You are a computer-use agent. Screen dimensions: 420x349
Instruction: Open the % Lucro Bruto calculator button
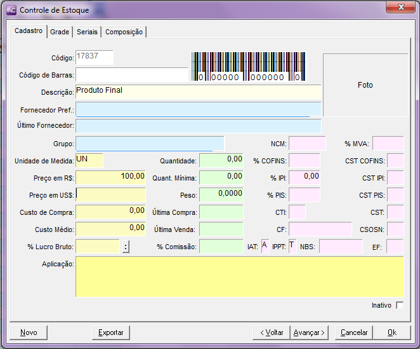click(x=126, y=247)
